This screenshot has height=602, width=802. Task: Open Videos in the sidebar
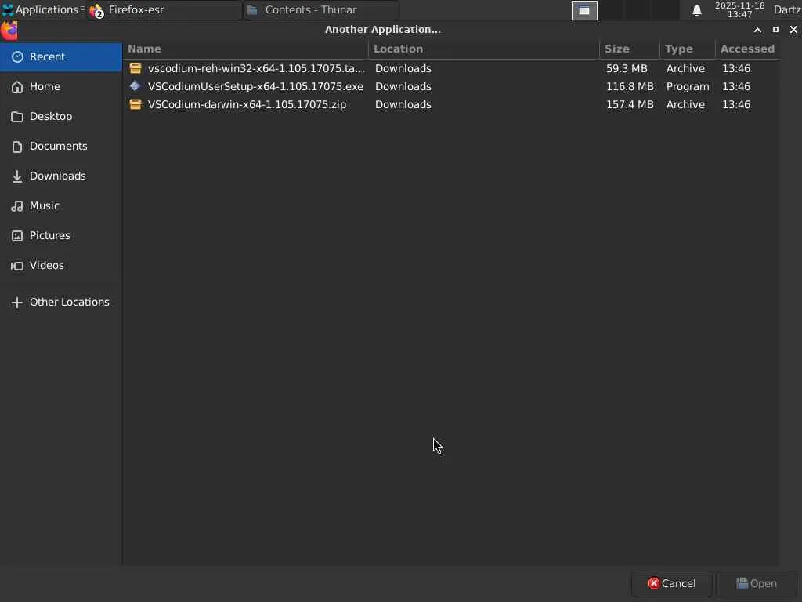pyautogui.click(x=61, y=265)
